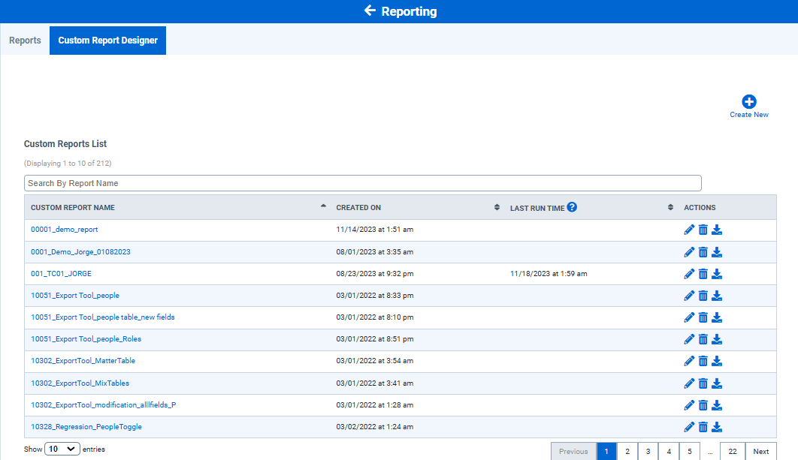
Task: Go to pagination page 4
Action: pyautogui.click(x=669, y=451)
